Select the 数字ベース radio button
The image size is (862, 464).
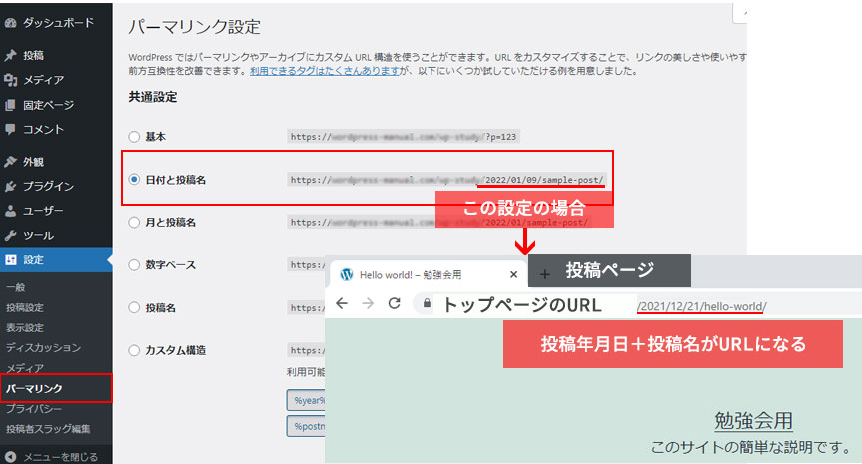(x=134, y=265)
